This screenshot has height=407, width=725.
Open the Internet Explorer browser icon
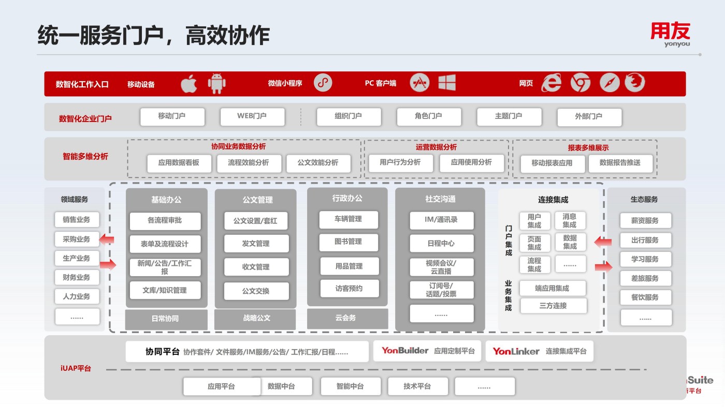pyautogui.click(x=551, y=83)
